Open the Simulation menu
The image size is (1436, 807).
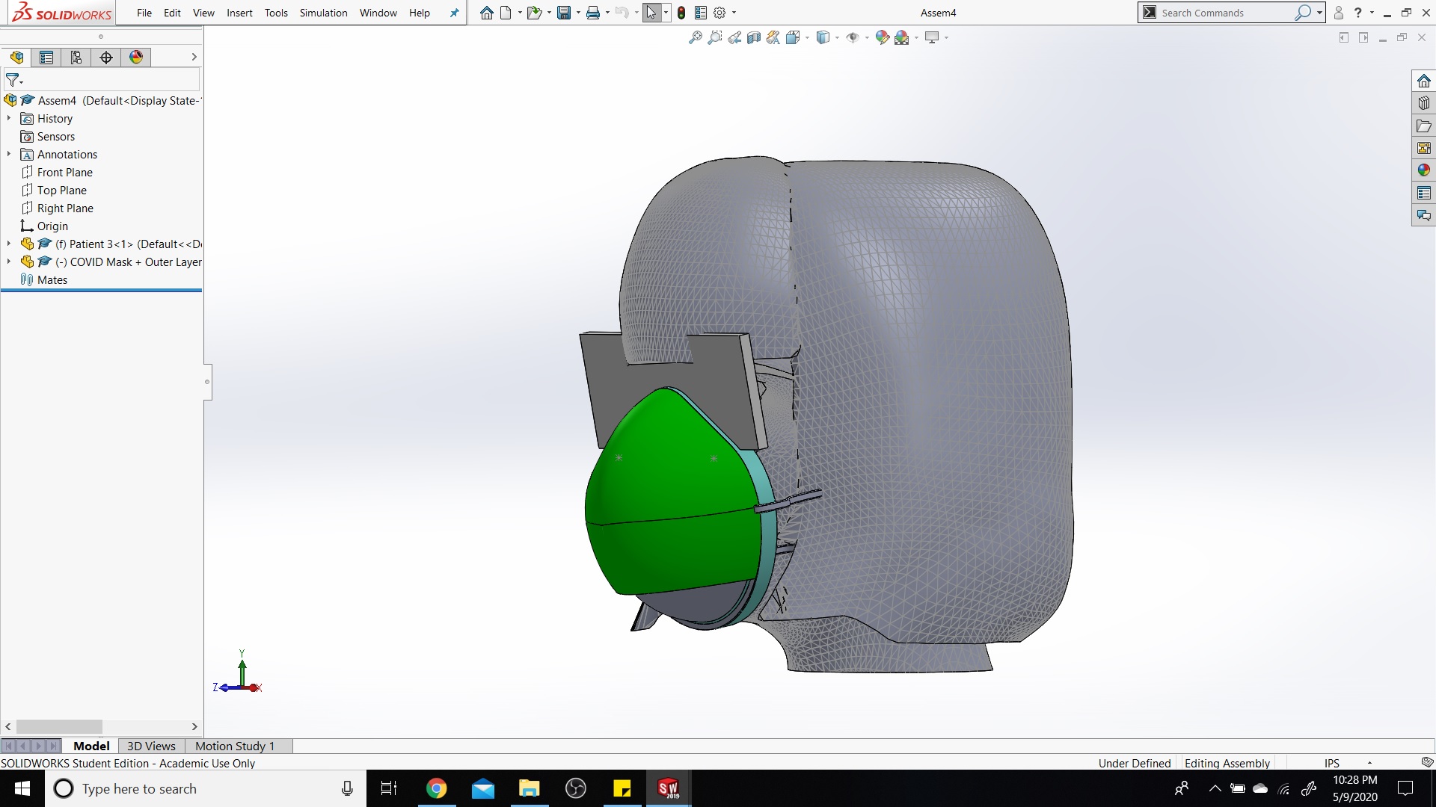coord(323,13)
